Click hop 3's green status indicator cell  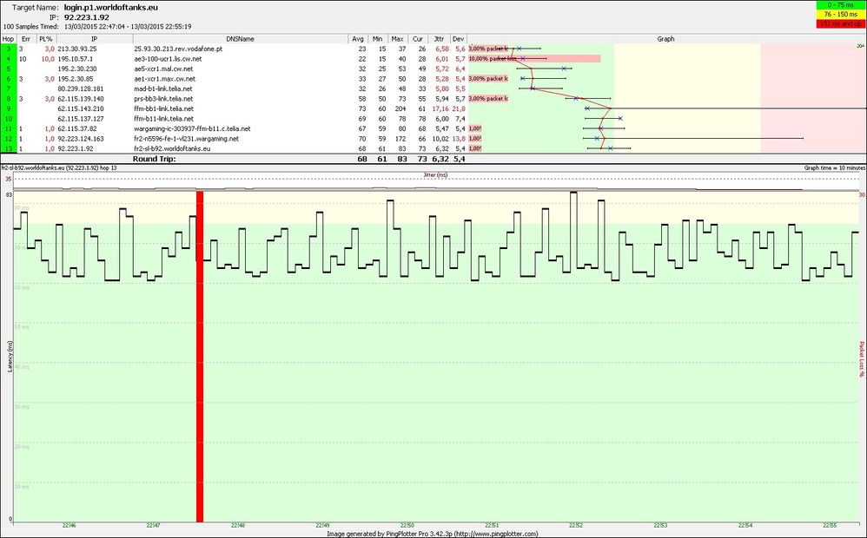pos(7,49)
